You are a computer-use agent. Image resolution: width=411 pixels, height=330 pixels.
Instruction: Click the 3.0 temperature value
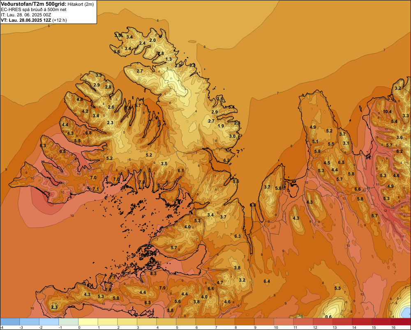(x=232, y=136)
